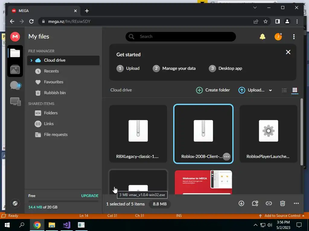Open the Upload dropdown arrow
The image size is (309, 231).
coord(270,90)
